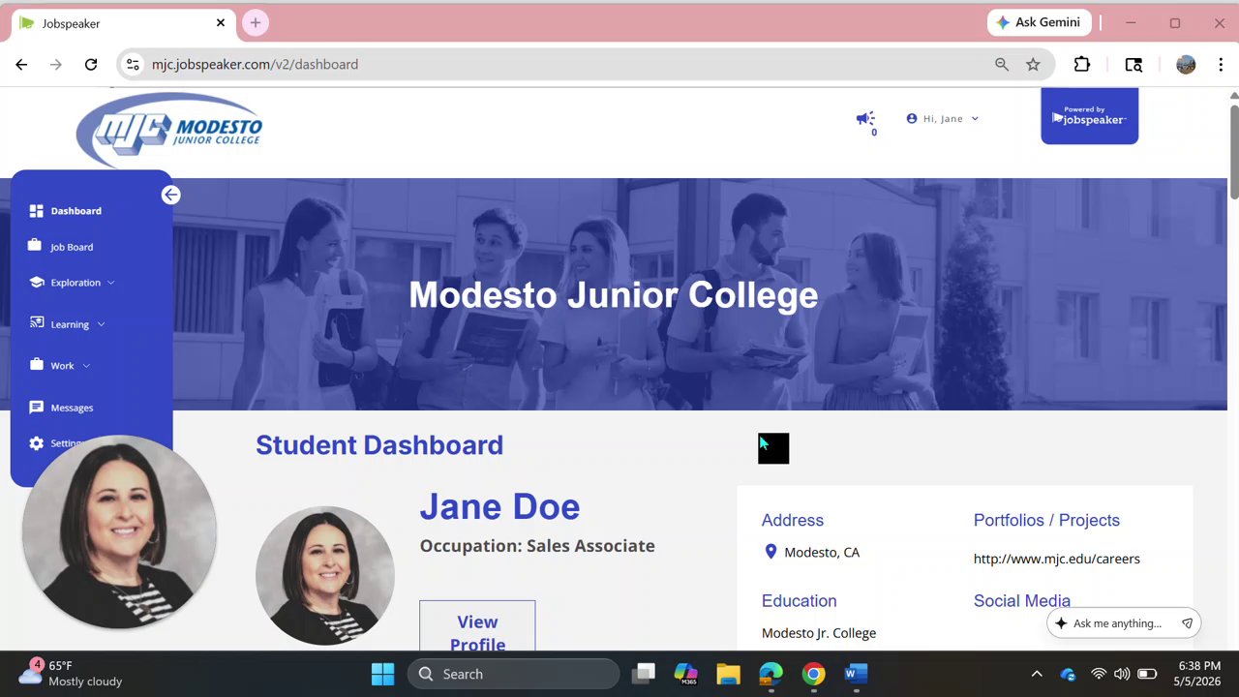
Task: Bookmark this page with the star icon
Action: tap(1033, 64)
